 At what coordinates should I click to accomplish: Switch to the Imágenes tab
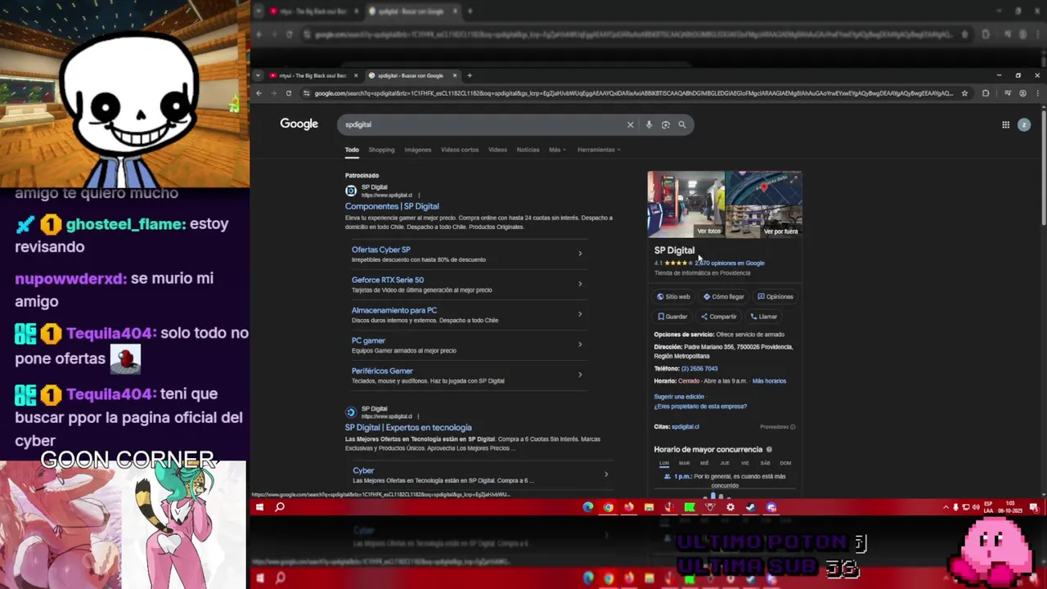point(417,150)
